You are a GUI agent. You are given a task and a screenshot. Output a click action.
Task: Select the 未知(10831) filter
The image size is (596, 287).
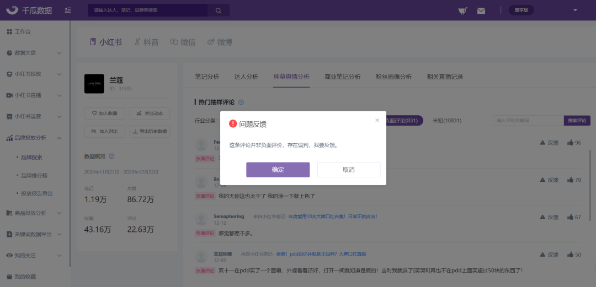(447, 121)
